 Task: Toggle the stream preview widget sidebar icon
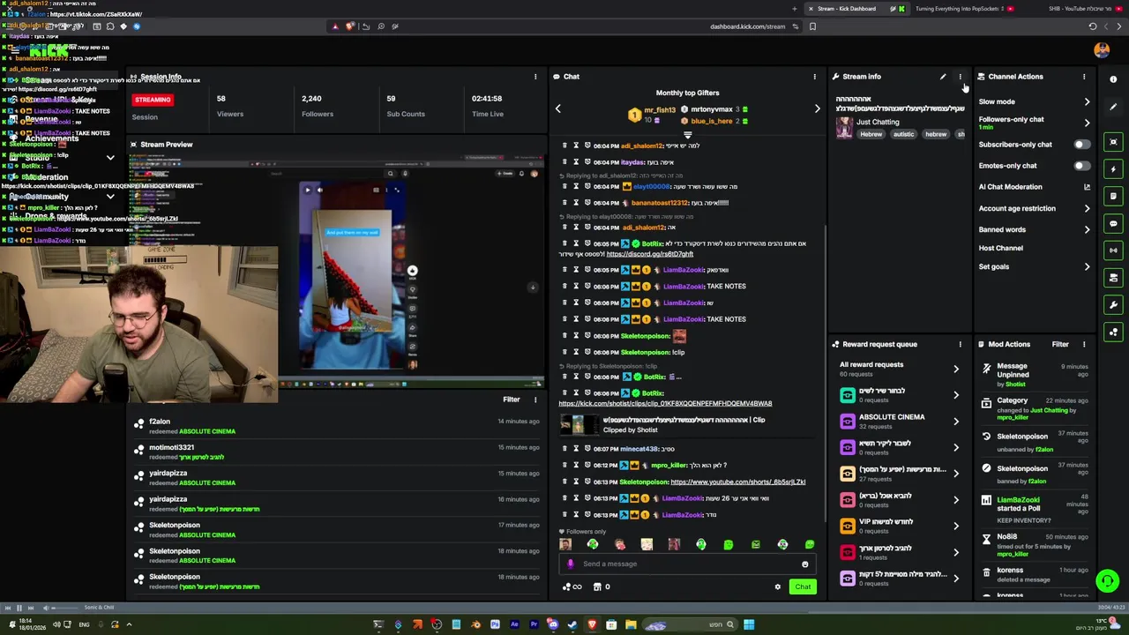[x=1113, y=141]
